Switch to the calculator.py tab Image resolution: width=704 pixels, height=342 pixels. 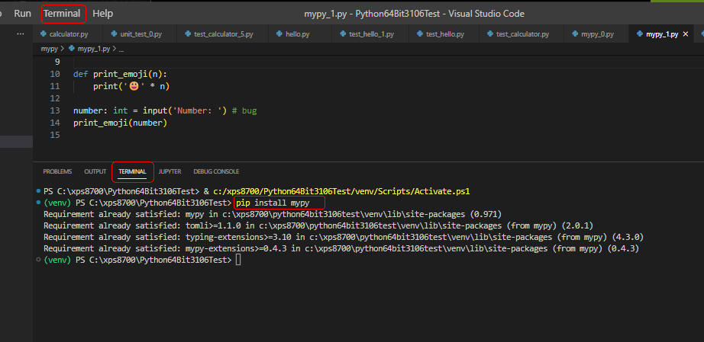coord(69,34)
